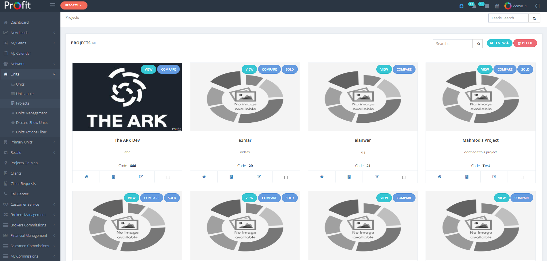Click the ADD NEW button
Screen dimensions: 547x261
(x=499, y=43)
